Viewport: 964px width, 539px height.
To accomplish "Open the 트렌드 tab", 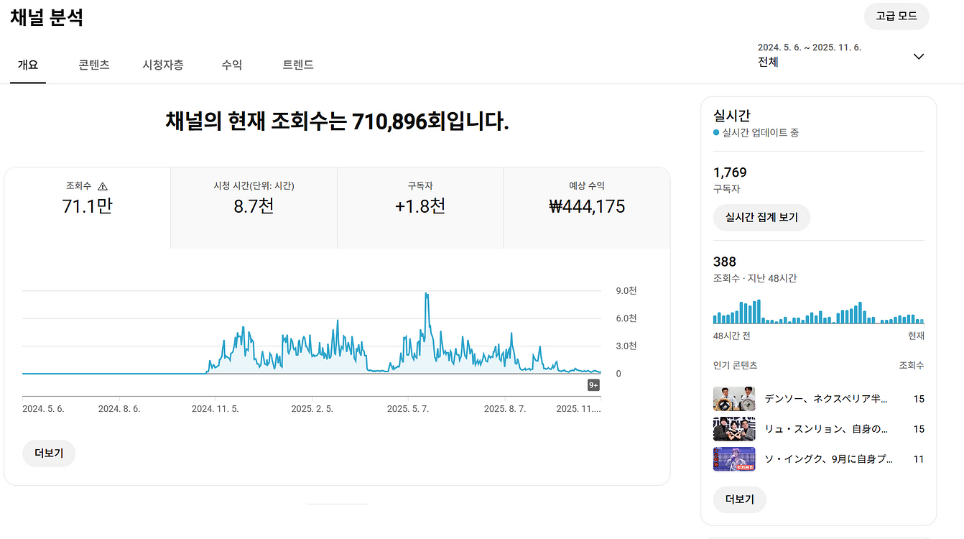I will click(x=298, y=65).
